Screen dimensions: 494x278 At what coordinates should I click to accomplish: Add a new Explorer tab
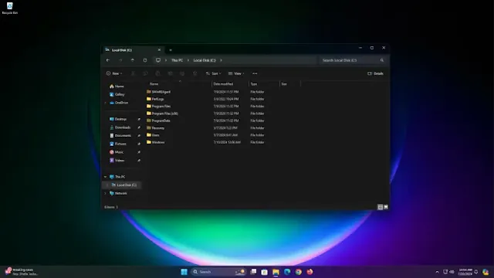(x=171, y=49)
